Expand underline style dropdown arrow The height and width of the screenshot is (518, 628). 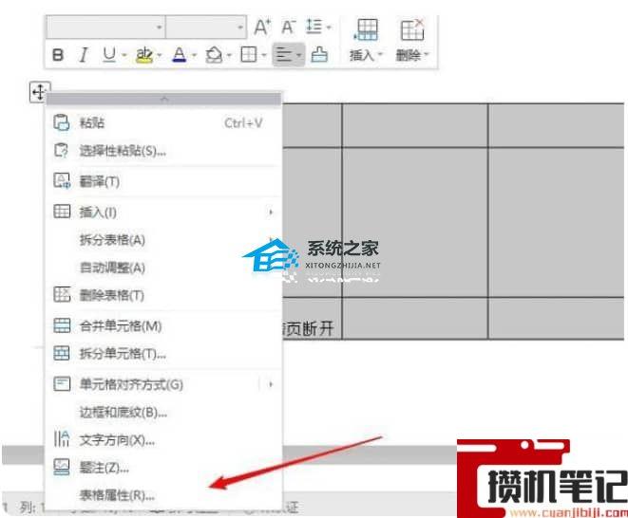coord(124,55)
